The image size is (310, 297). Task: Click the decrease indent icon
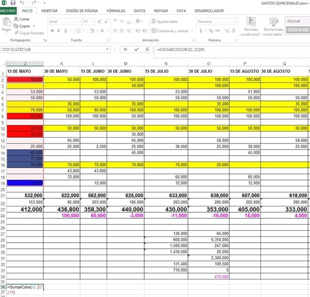(x=138, y=31)
